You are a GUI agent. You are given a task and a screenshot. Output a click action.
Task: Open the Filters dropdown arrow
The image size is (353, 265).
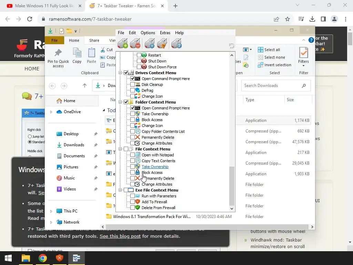[303, 66]
